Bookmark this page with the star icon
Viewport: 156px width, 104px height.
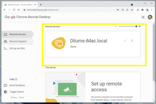pos(132,10)
